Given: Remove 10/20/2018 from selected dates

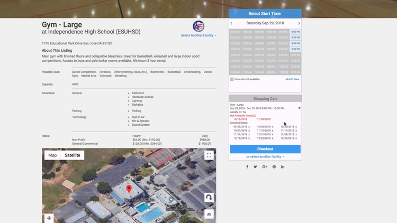Looking at the screenshot, I should (296, 127).
